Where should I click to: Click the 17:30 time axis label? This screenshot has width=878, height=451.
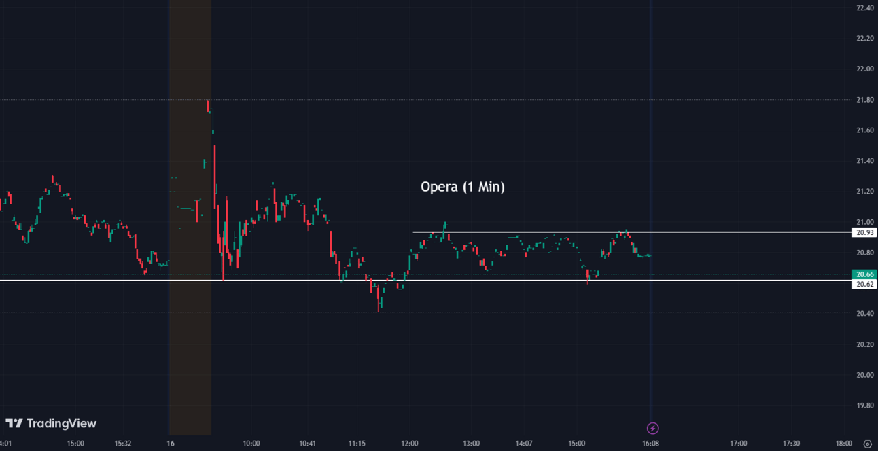791,444
